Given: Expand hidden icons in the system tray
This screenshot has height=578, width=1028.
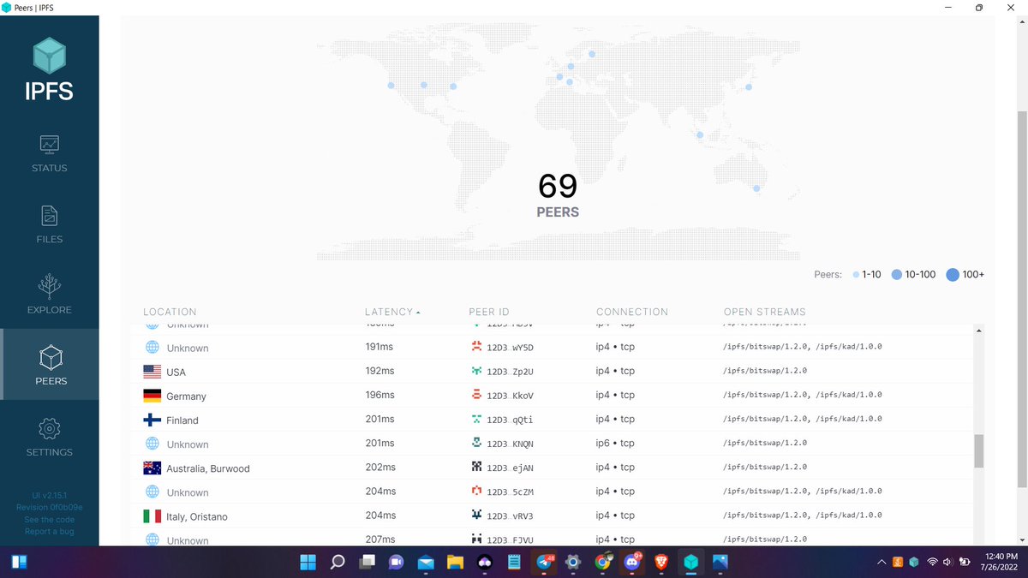Looking at the screenshot, I should point(881,562).
